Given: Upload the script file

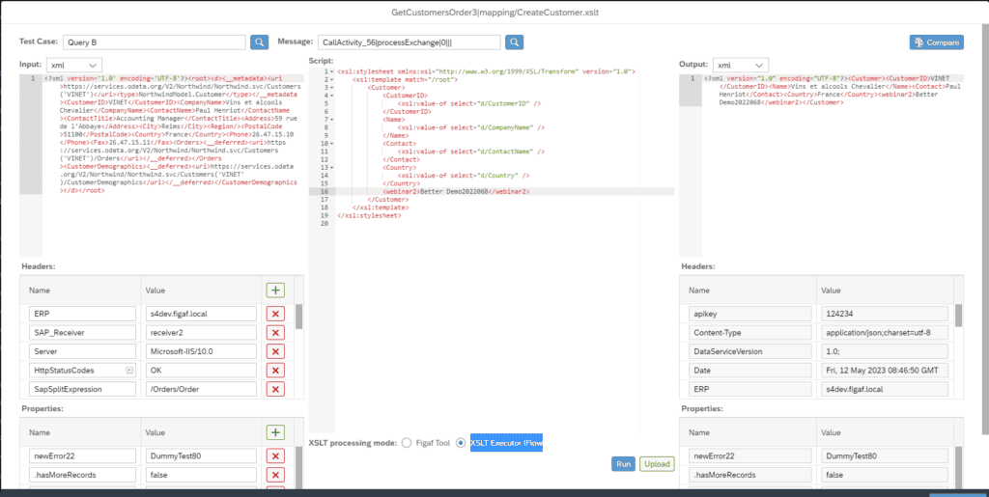Looking at the screenshot, I should pos(657,464).
